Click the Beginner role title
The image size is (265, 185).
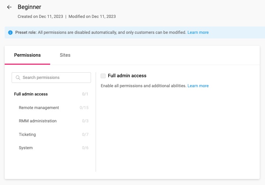click(x=29, y=7)
